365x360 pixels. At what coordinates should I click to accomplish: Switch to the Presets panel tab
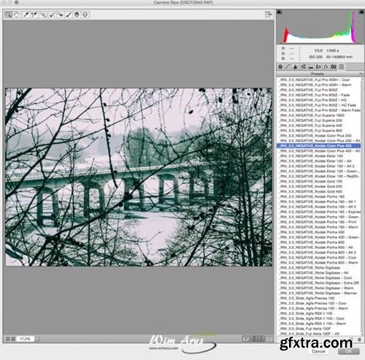tap(342, 66)
